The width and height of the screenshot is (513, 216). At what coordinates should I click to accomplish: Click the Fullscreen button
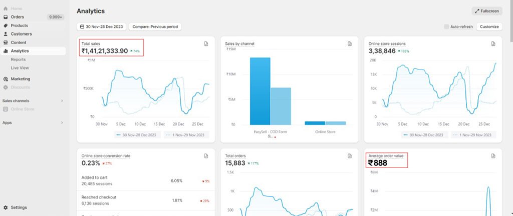[x=487, y=10]
